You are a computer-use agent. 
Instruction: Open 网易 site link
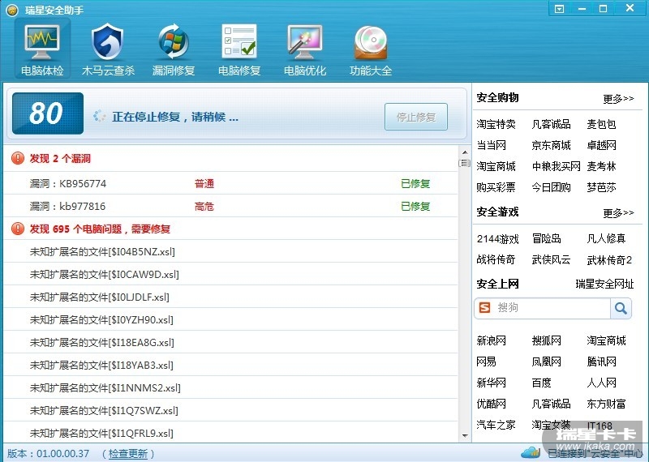tap(486, 361)
